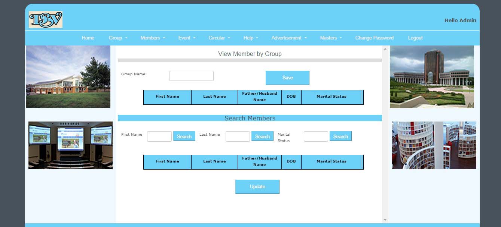Click the Group Name label
501x227 pixels.
pyautogui.click(x=134, y=74)
